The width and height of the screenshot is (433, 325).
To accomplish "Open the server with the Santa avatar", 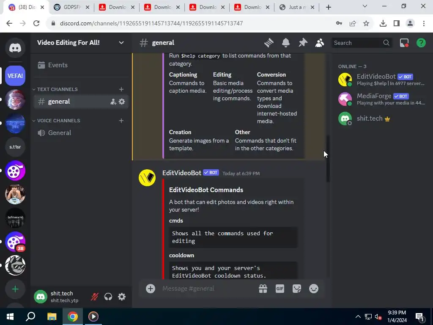I will click(15, 99).
